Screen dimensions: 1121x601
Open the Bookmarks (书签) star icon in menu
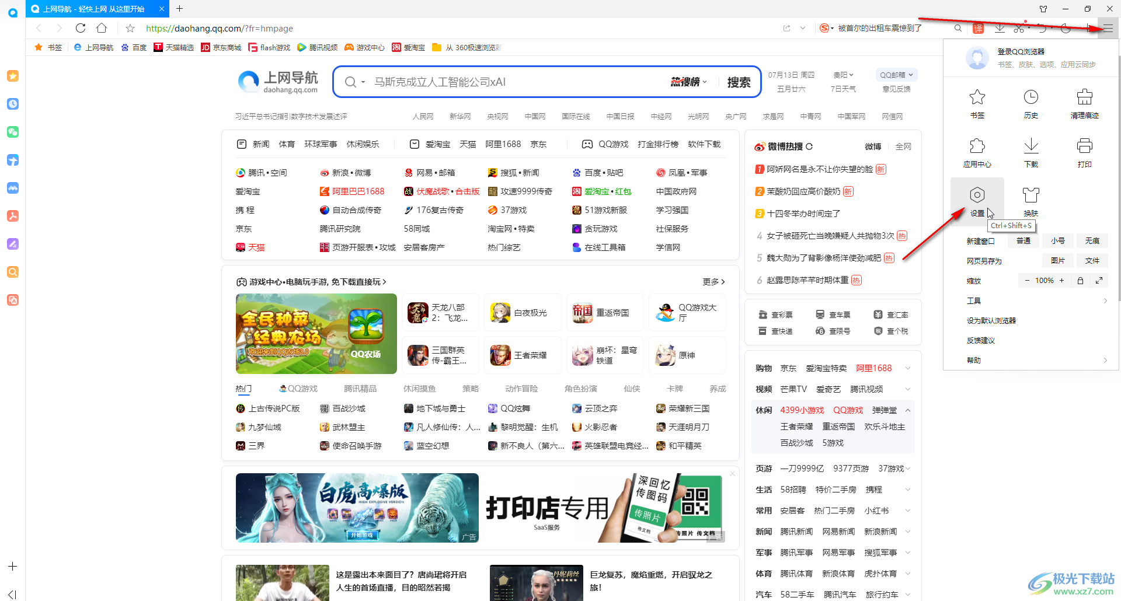point(977,97)
